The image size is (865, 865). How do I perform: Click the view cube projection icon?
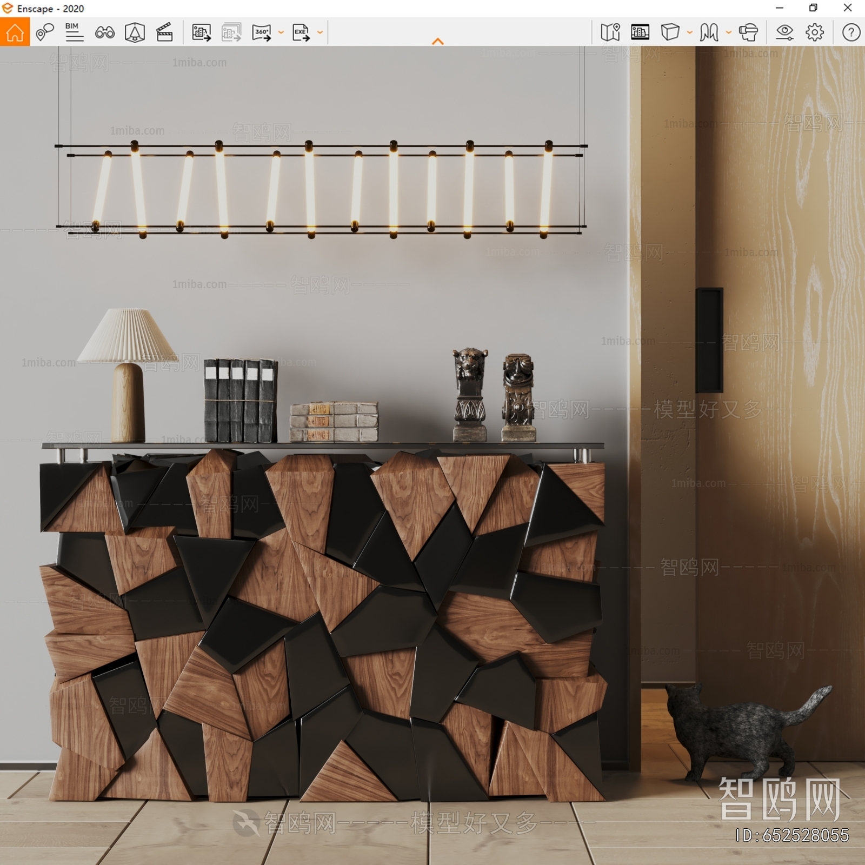coord(670,32)
